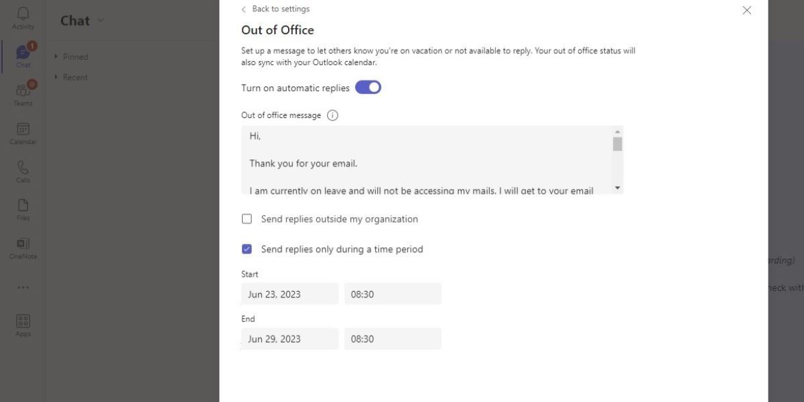Go to the Calls section

click(23, 169)
